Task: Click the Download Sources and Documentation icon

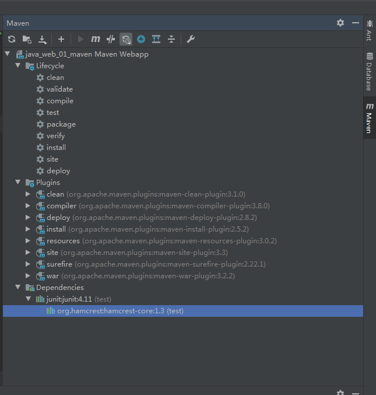Action: coord(43,39)
